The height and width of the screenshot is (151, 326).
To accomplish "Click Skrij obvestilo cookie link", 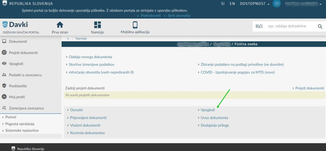I will click(x=179, y=16).
